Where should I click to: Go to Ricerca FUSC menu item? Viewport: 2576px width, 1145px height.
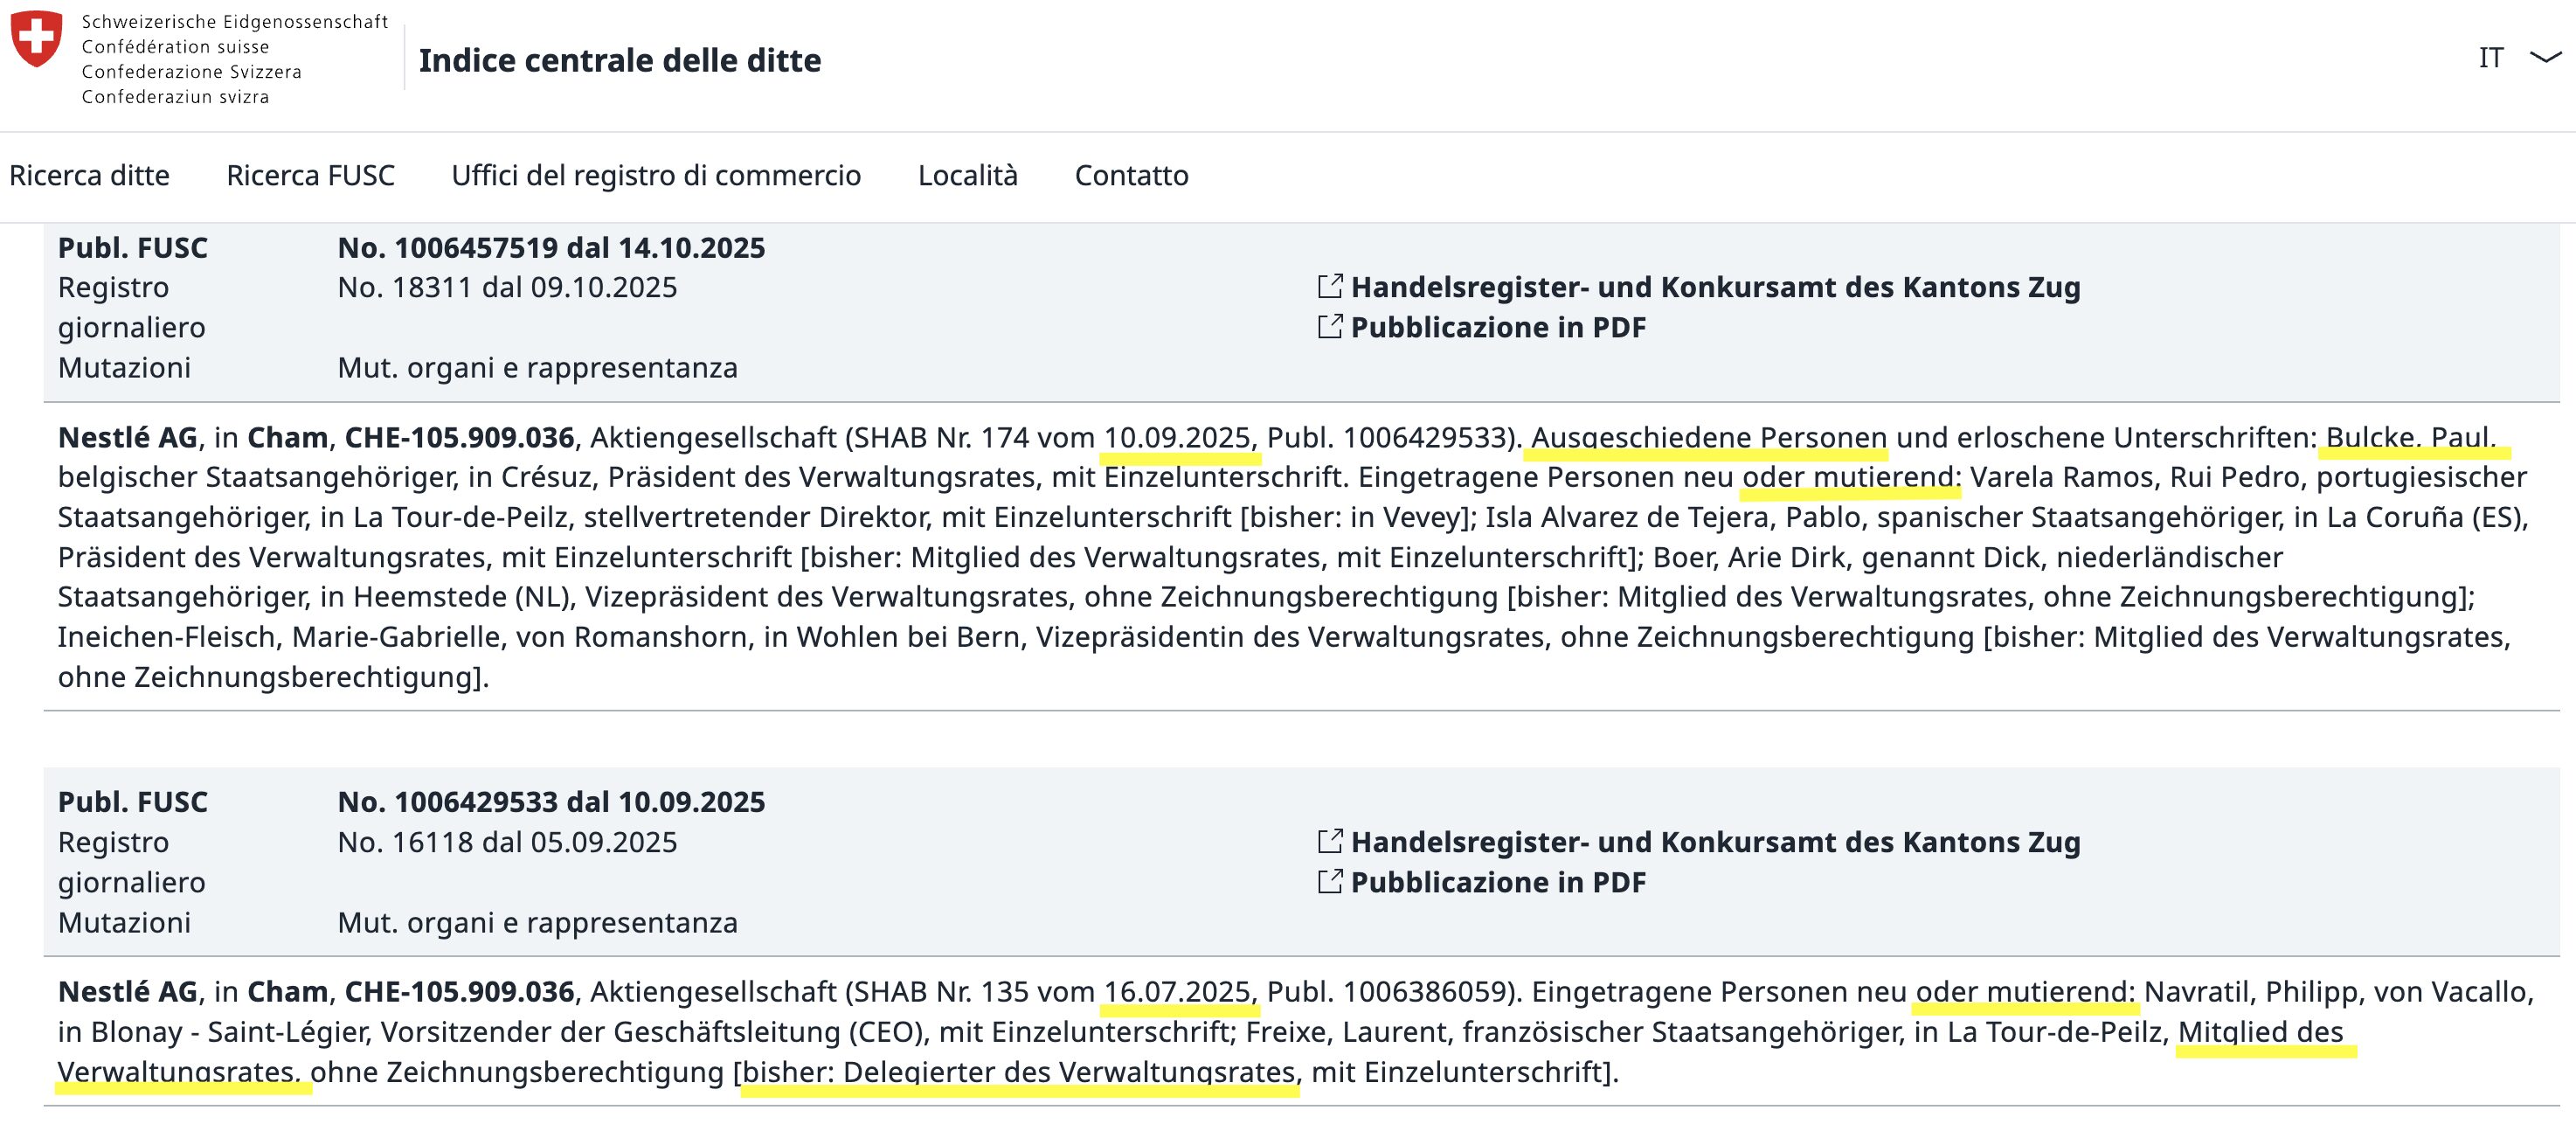point(310,176)
